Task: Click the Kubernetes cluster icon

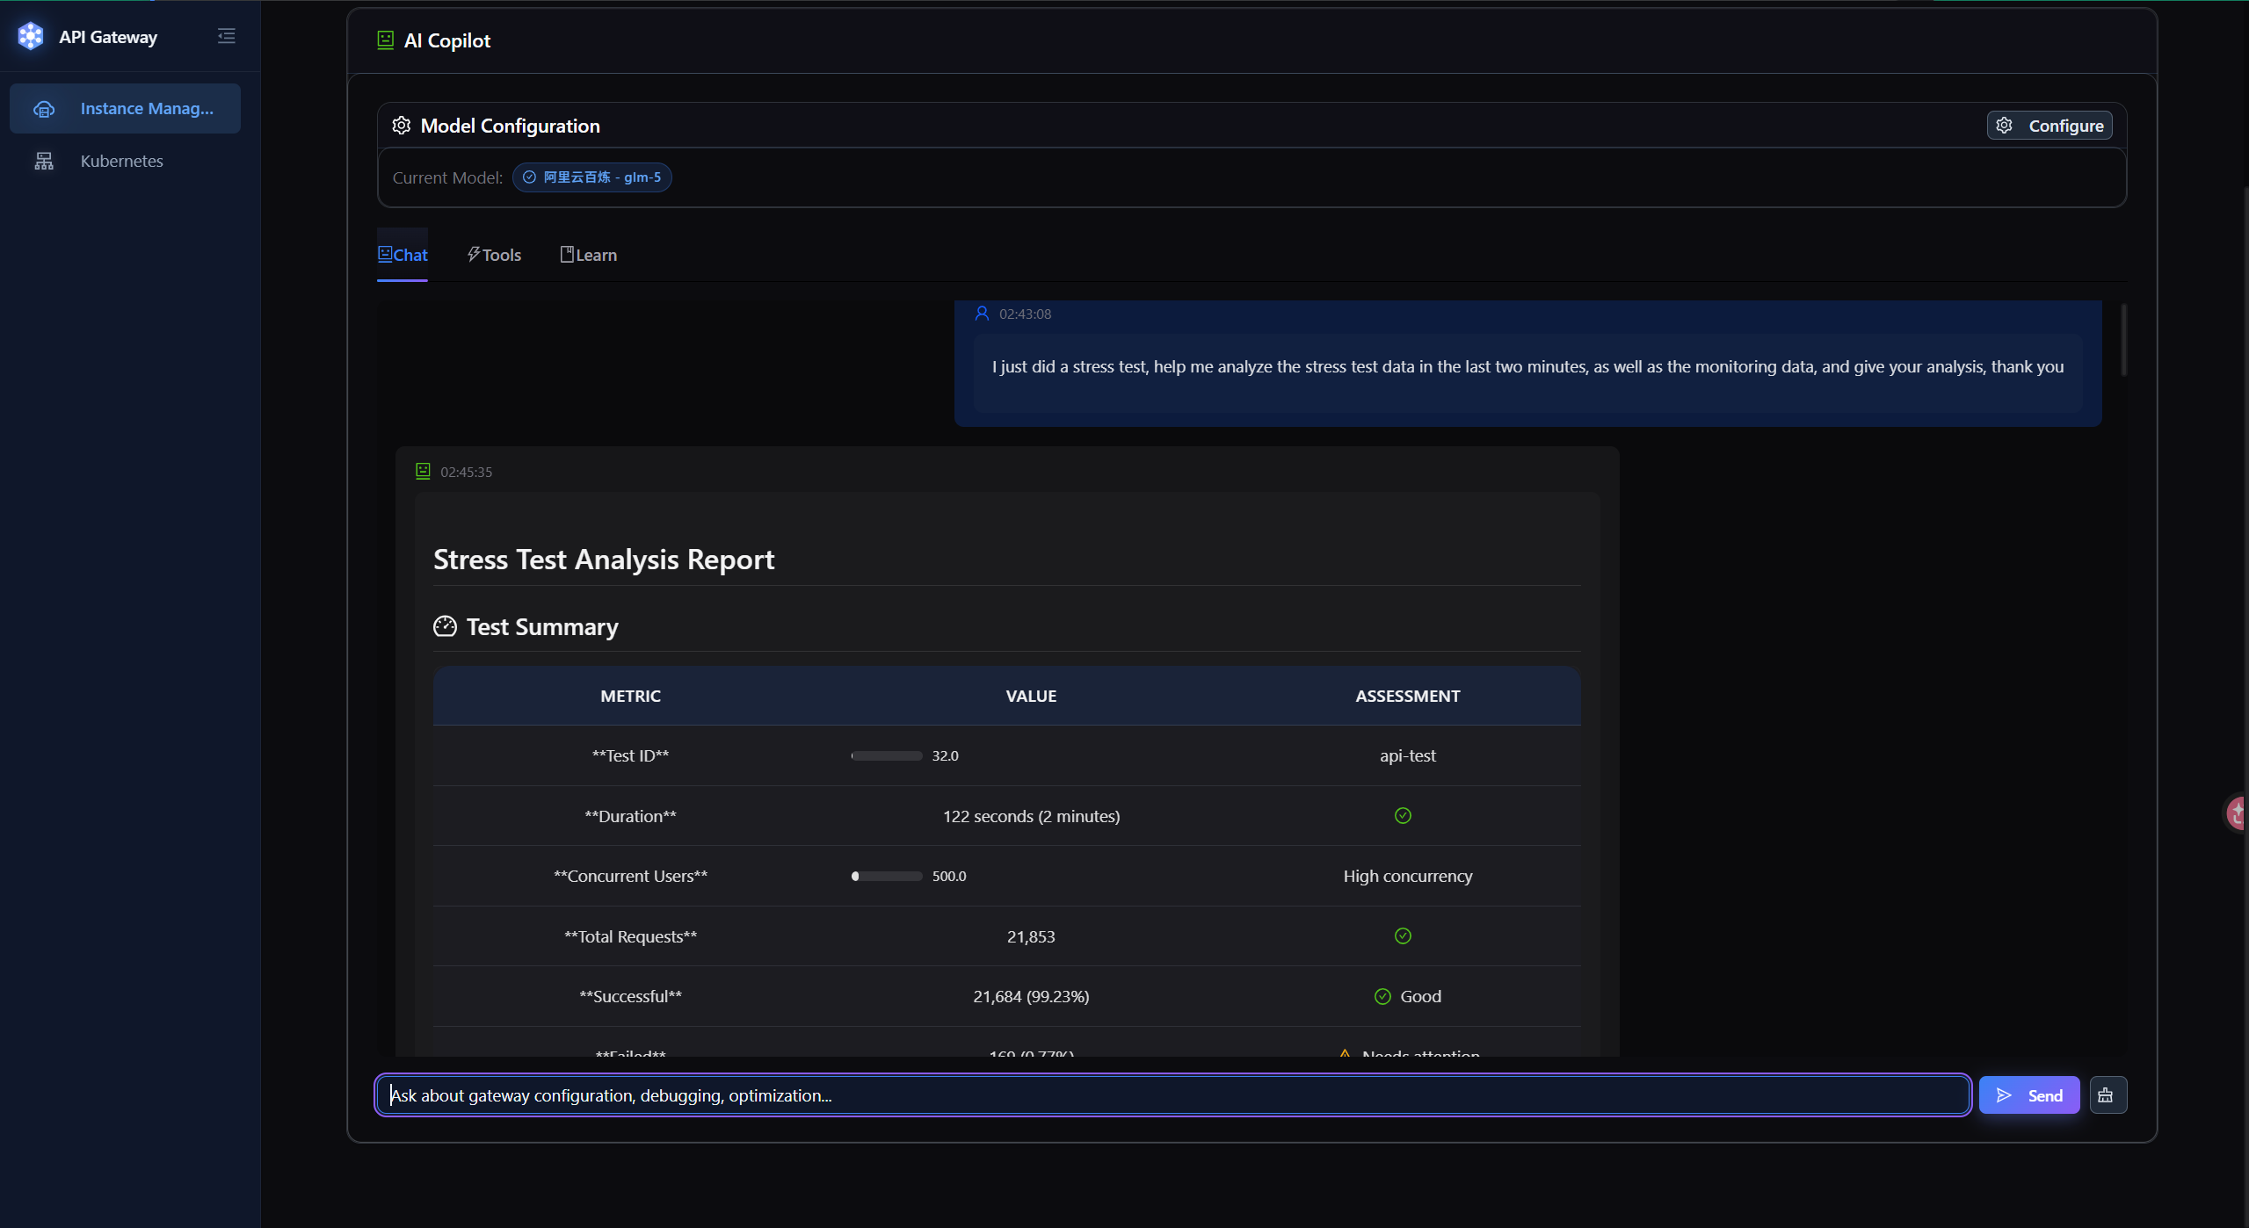Action: point(44,161)
